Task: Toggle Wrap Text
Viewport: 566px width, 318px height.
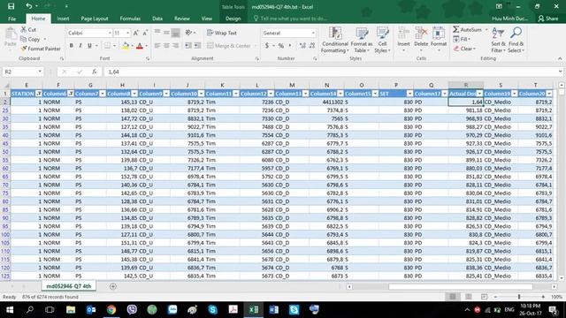Action: coord(222,33)
